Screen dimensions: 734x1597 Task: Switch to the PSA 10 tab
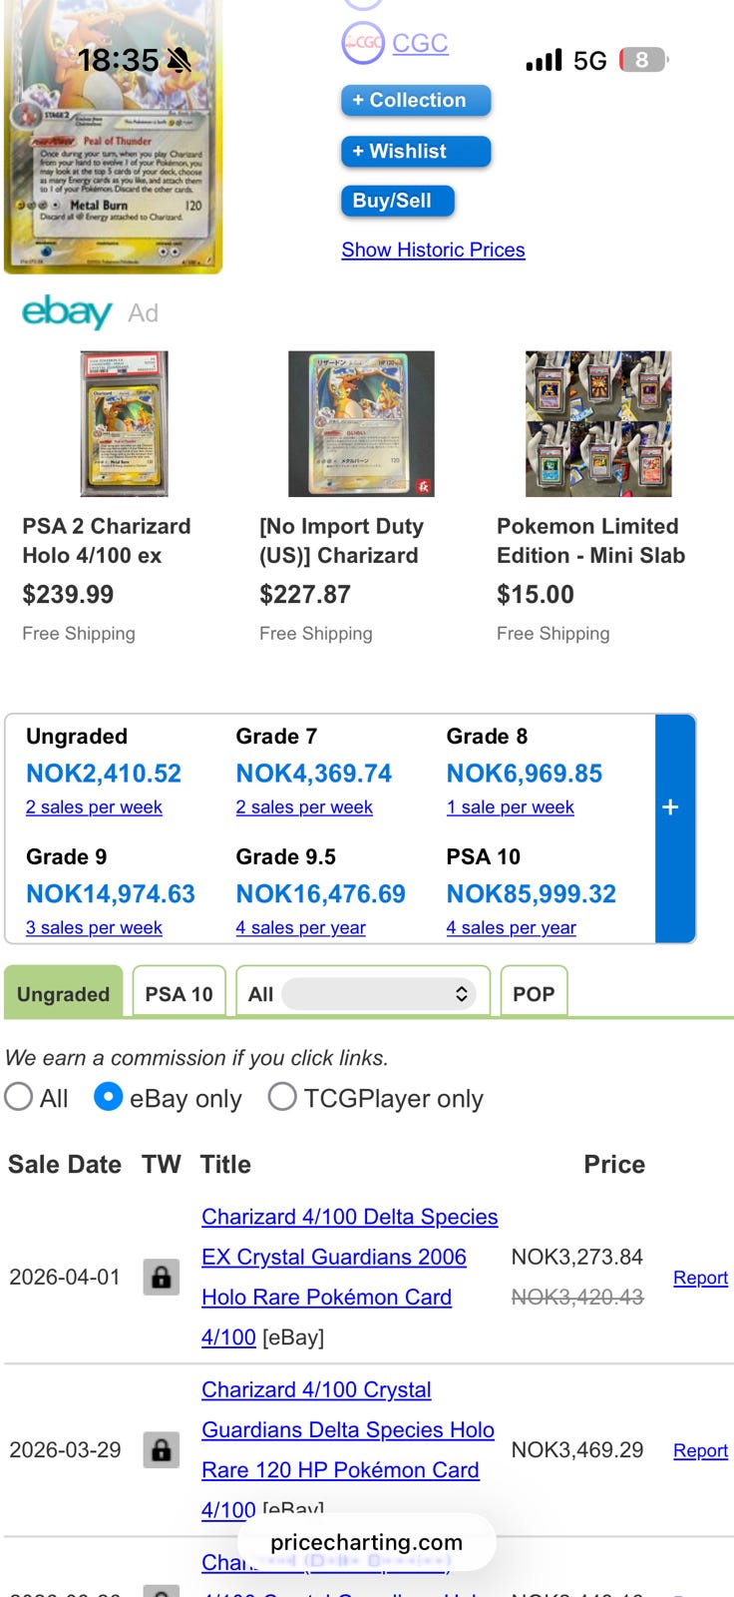click(x=179, y=993)
